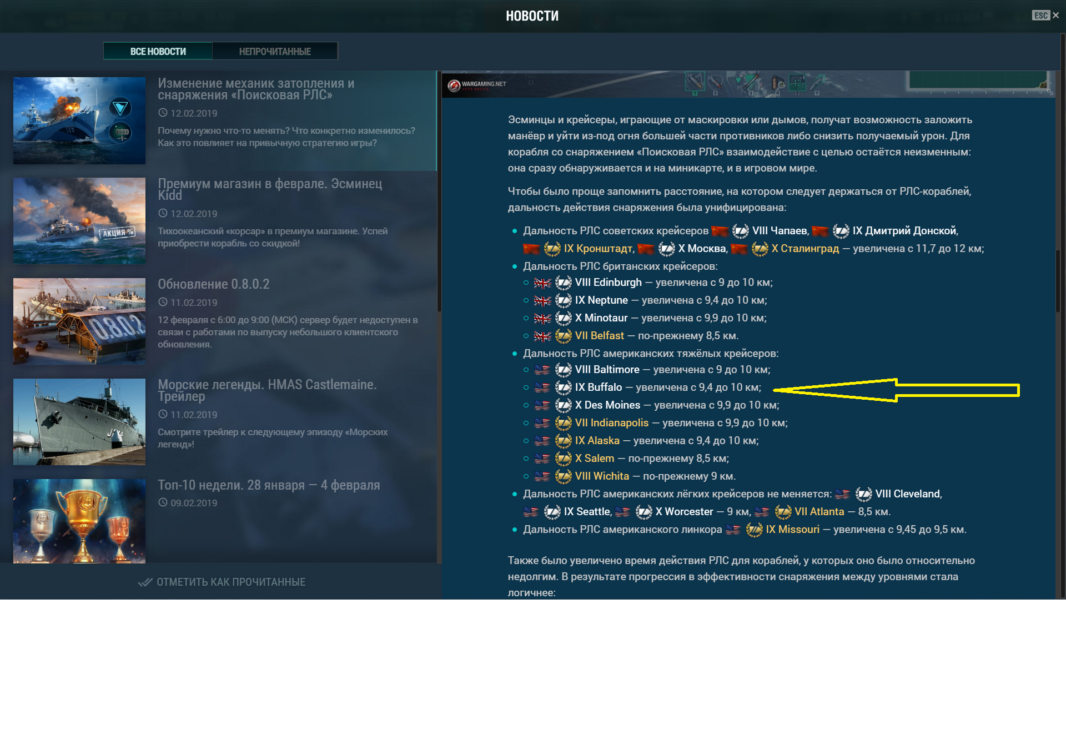
Task: Click the premium icon before VII Atlanta
Action: click(783, 512)
